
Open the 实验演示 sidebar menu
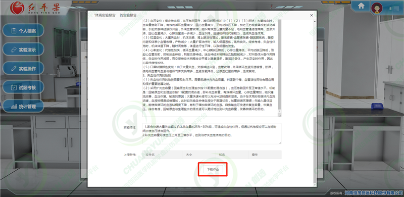point(23,50)
